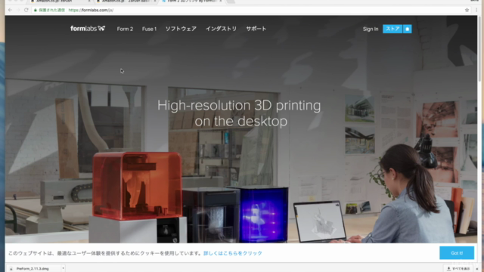484x272 pixels.
Task: Click the Sign In link
Action: (371, 29)
